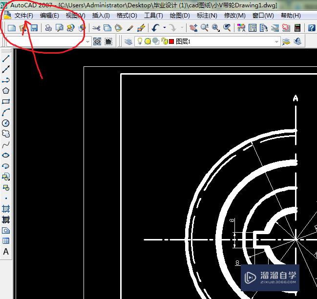Click the Save disk icon
The height and width of the screenshot is (299, 317).
click(34, 28)
